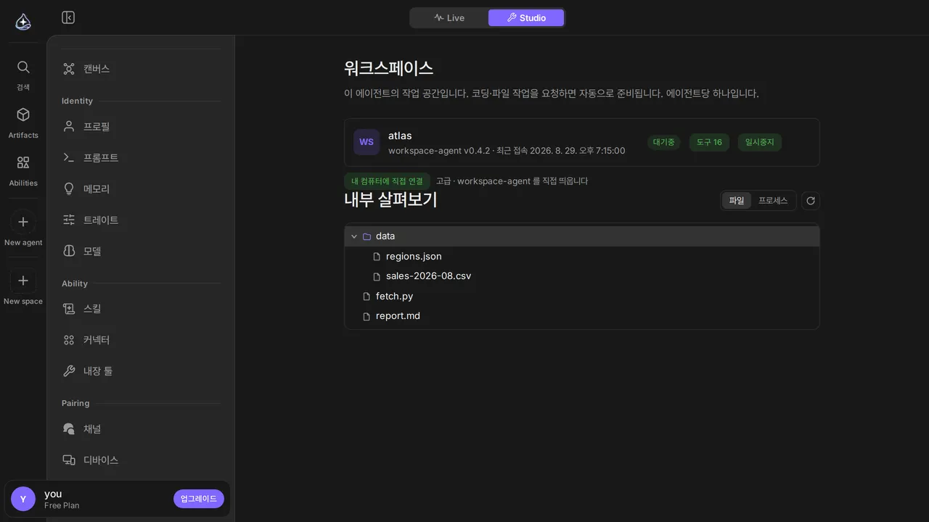
Task: Click the 디바이스 devices icon
Action: [x=69, y=460]
